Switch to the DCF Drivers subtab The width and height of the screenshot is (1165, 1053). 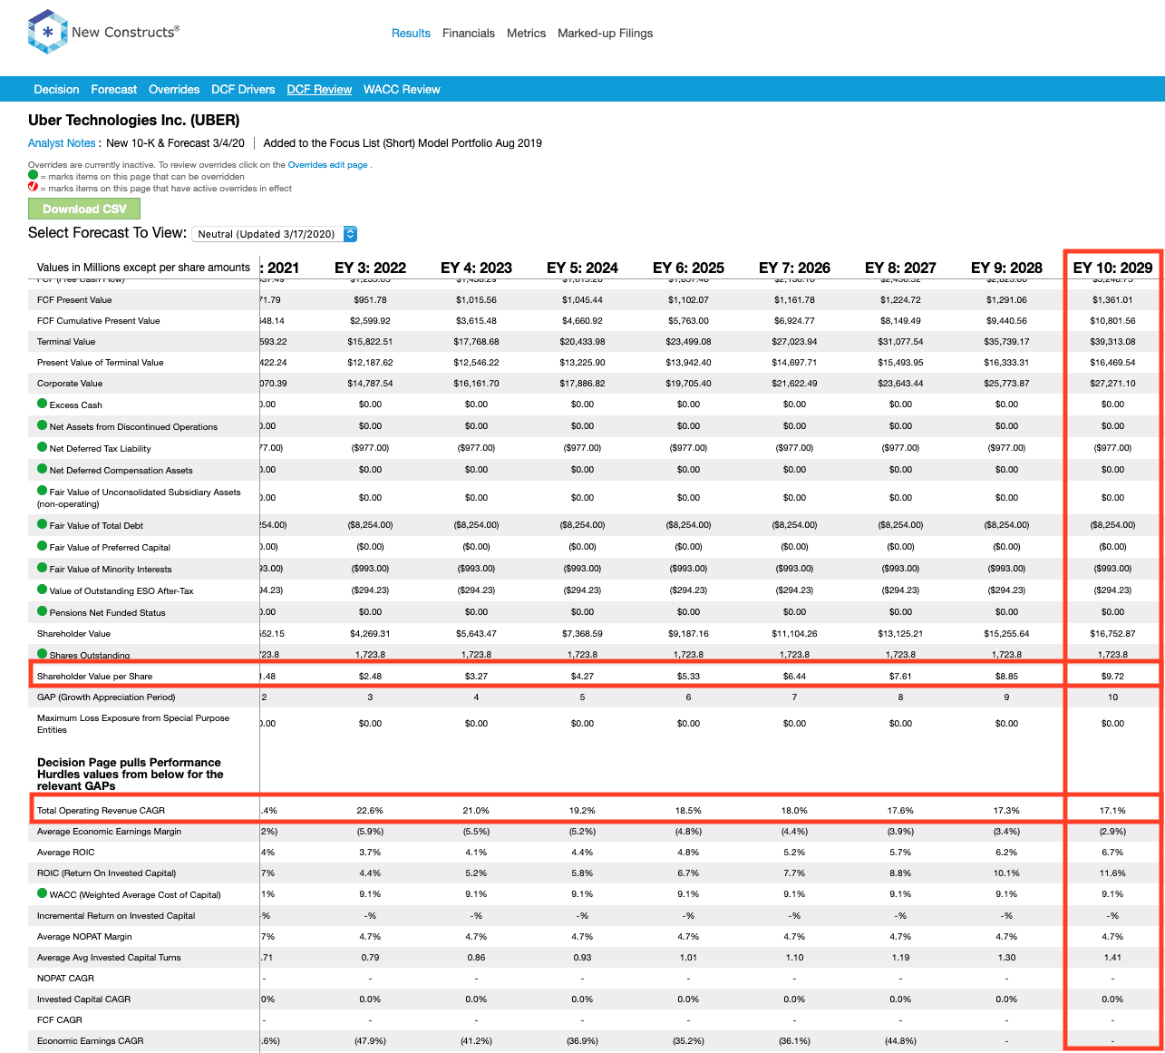pos(243,89)
